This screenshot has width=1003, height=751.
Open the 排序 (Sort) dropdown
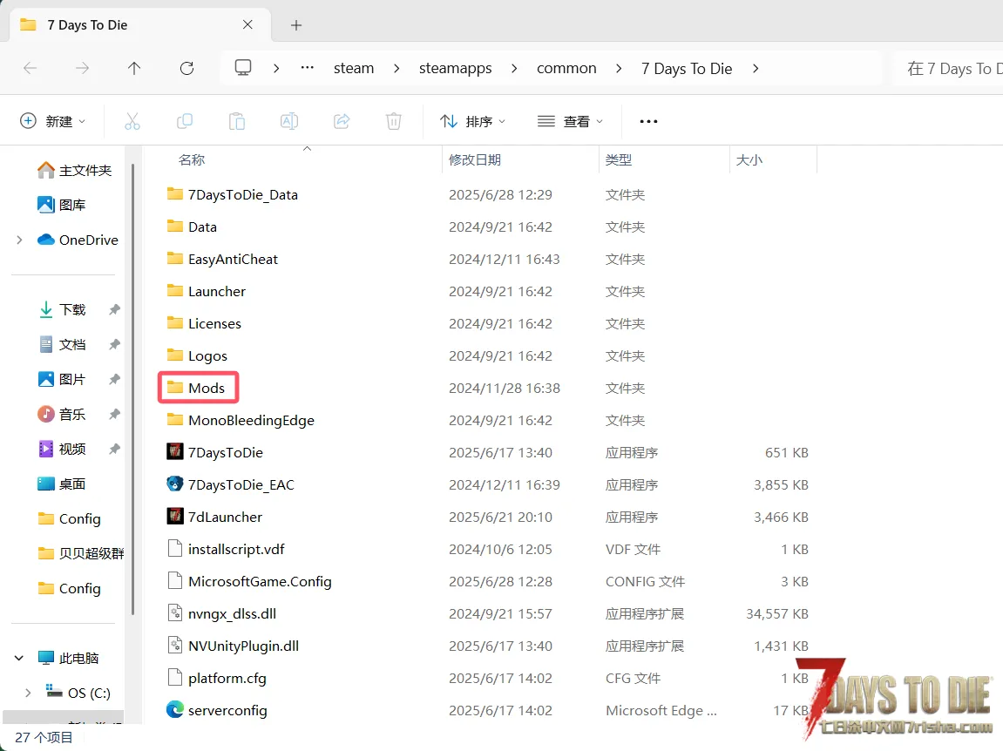472,121
